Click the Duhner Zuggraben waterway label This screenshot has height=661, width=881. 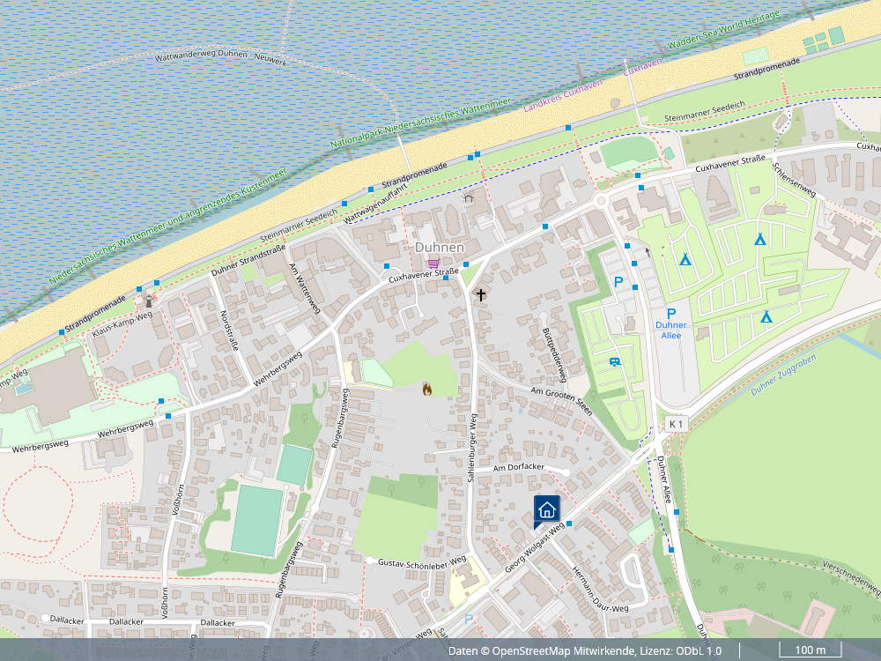785,375
